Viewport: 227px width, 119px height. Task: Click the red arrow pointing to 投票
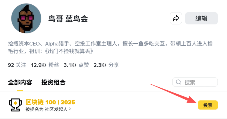[174, 93]
